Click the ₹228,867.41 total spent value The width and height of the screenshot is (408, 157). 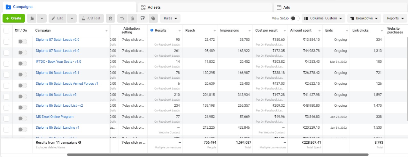(312, 142)
